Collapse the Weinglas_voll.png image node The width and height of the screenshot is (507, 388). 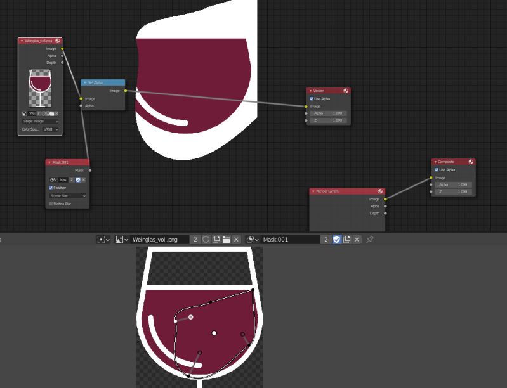tap(22, 41)
